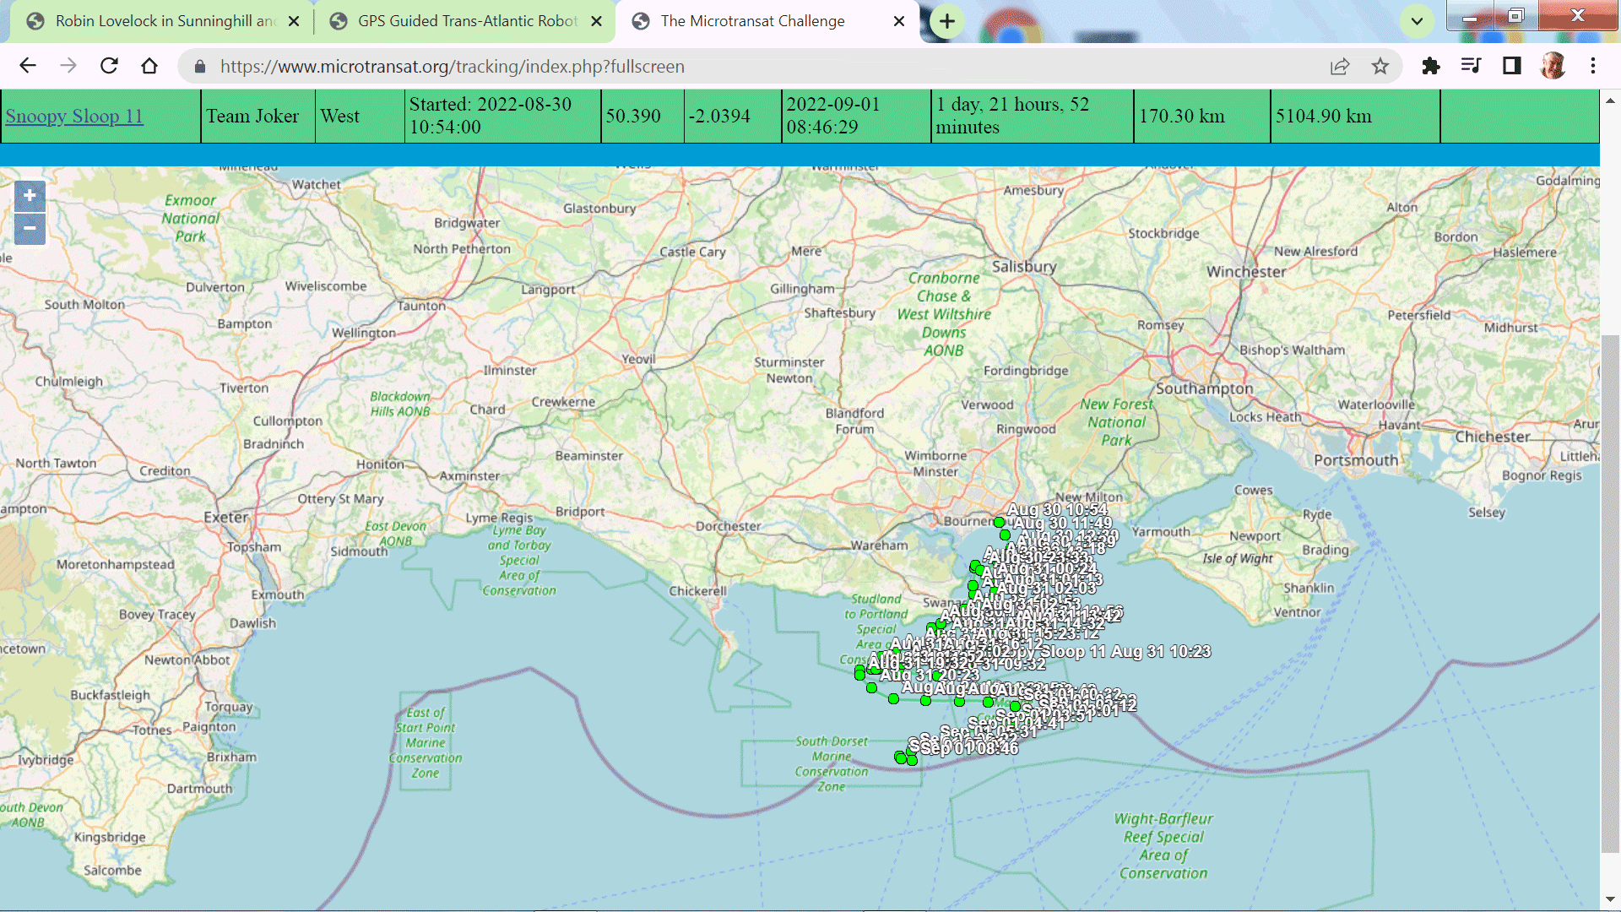The height and width of the screenshot is (912, 1621).
Task: Zoom in on the map
Action: tap(30, 196)
